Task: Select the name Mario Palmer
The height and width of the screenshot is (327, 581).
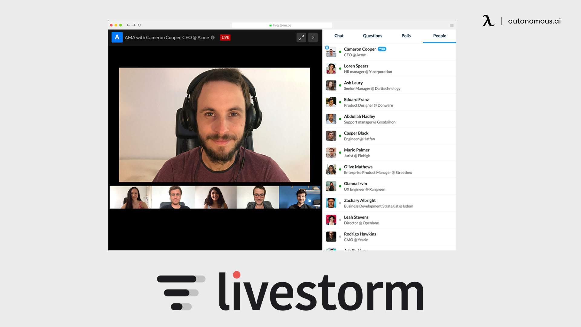Action: point(356,150)
